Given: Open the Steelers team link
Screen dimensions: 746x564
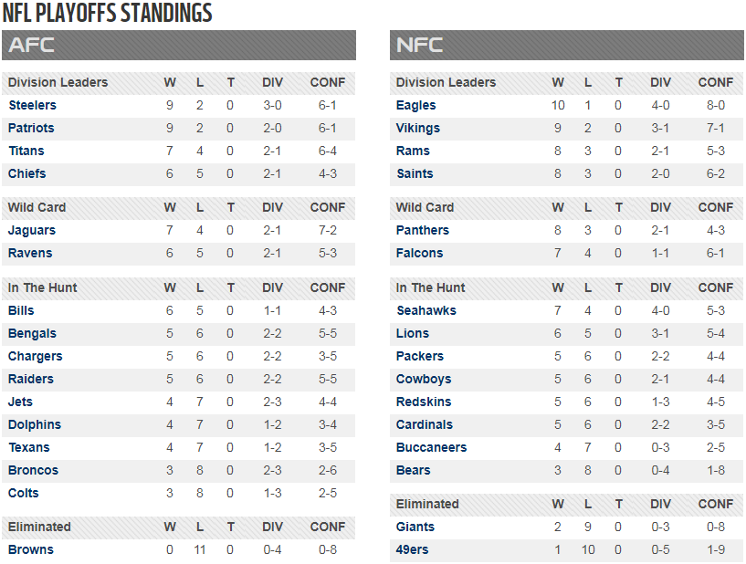Looking at the screenshot, I should coord(32,105).
